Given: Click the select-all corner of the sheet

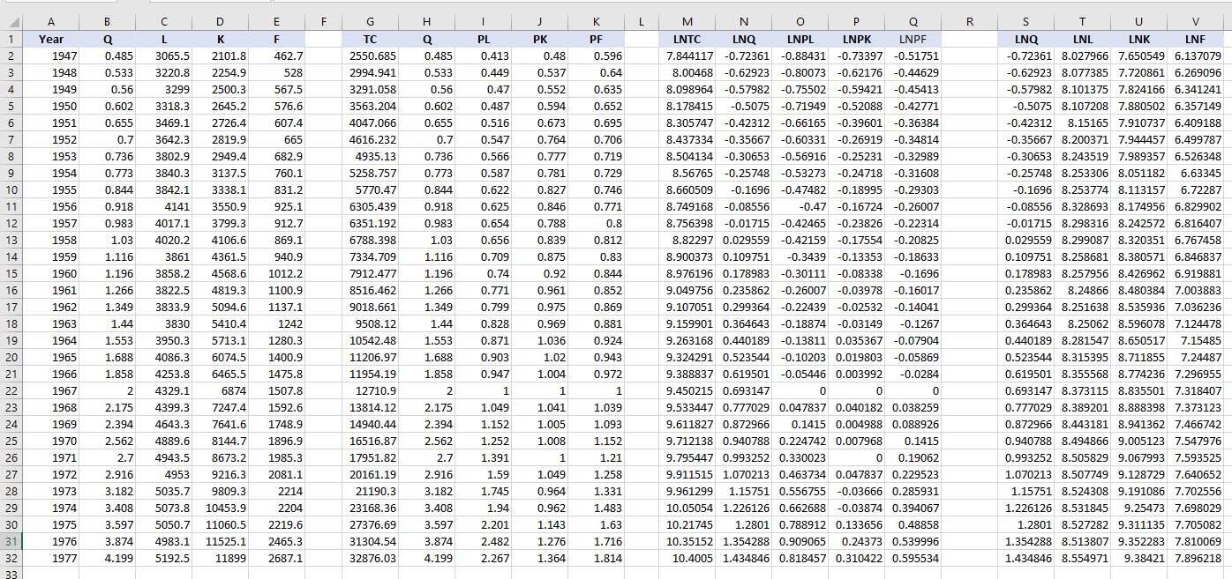Looking at the screenshot, I should [11, 21].
